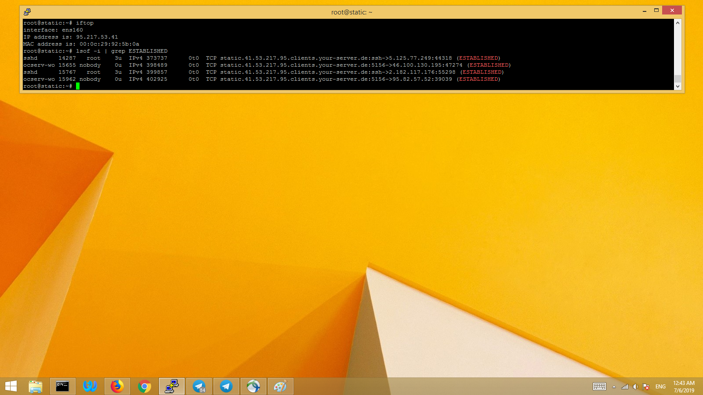This screenshot has width=703, height=395.
Task: Open Telegram with the 84 unread badge
Action: (199, 386)
